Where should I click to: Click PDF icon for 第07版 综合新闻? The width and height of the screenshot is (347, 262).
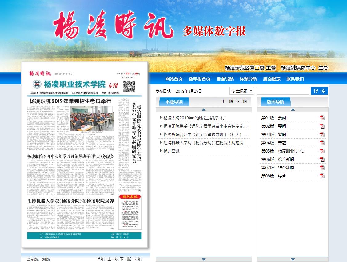322,168
